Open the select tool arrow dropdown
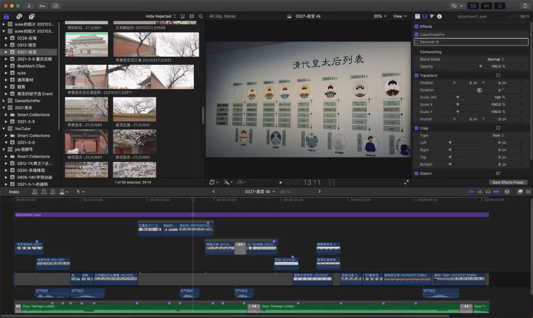The width and height of the screenshot is (533, 318). coord(80,192)
